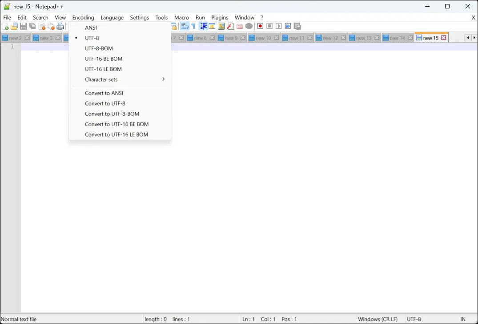Screen dimensions: 478x324
Task: Select UTF-8-BOM encoding option
Action: click(x=99, y=48)
